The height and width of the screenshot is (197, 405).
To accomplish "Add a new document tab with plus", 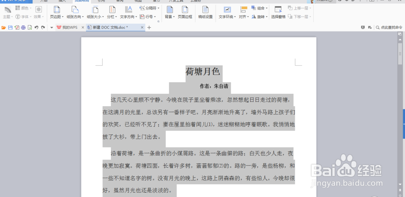I will pos(149,27).
